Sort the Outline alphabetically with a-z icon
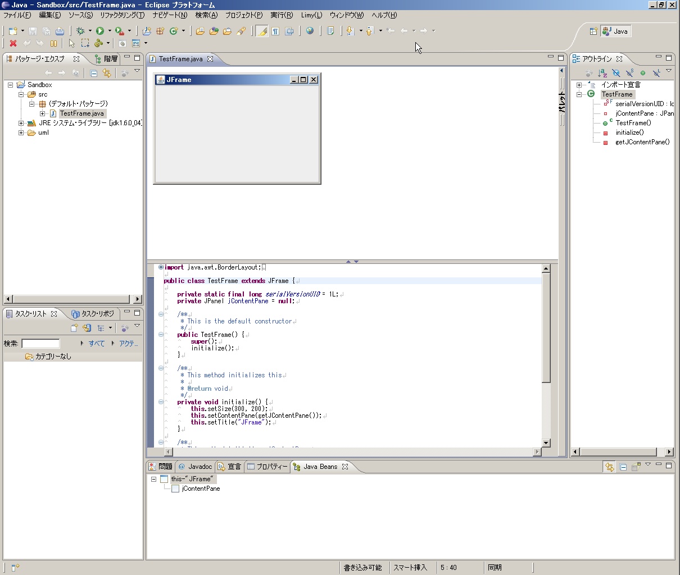Screen dimensions: 680x575 [x=602, y=73]
